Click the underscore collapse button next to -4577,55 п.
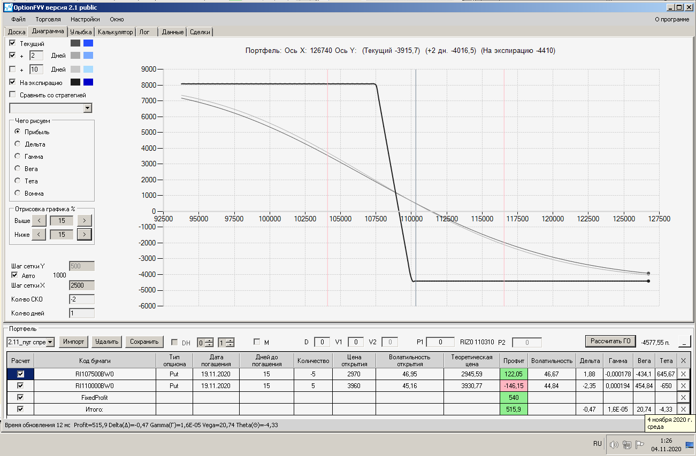Screen dimensions: 696x456 684,342
